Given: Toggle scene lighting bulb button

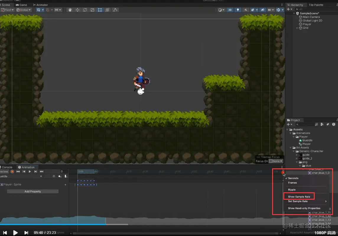Looking at the screenshot, I should coord(238,10).
